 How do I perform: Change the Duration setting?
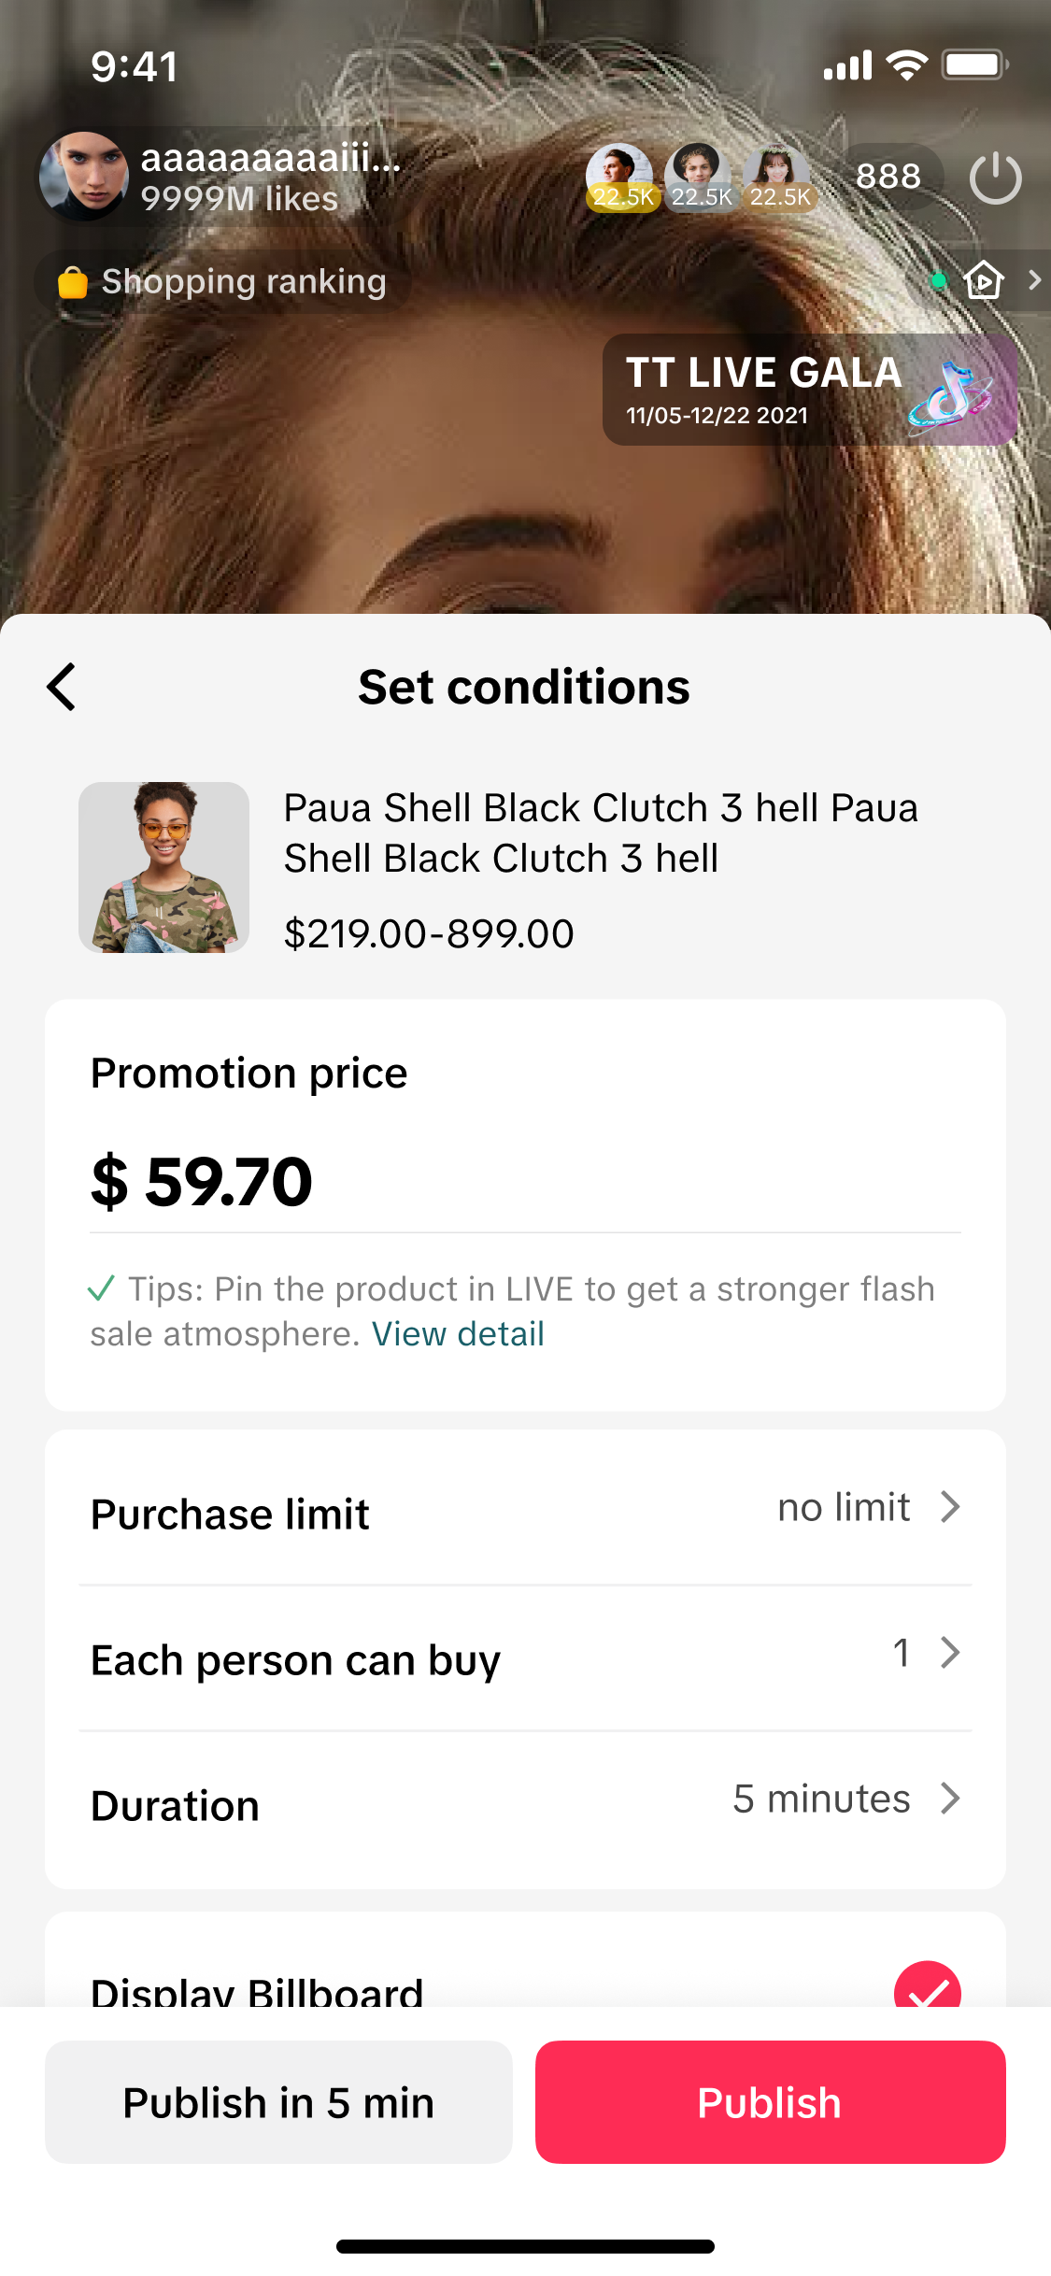[845, 1799]
